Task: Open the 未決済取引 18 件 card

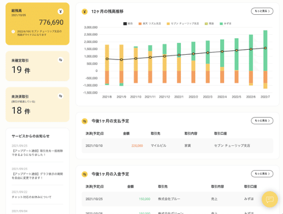Action: point(38,104)
